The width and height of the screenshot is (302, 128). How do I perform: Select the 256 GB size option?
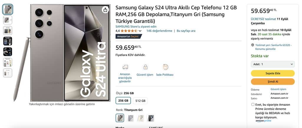[x=123, y=101]
